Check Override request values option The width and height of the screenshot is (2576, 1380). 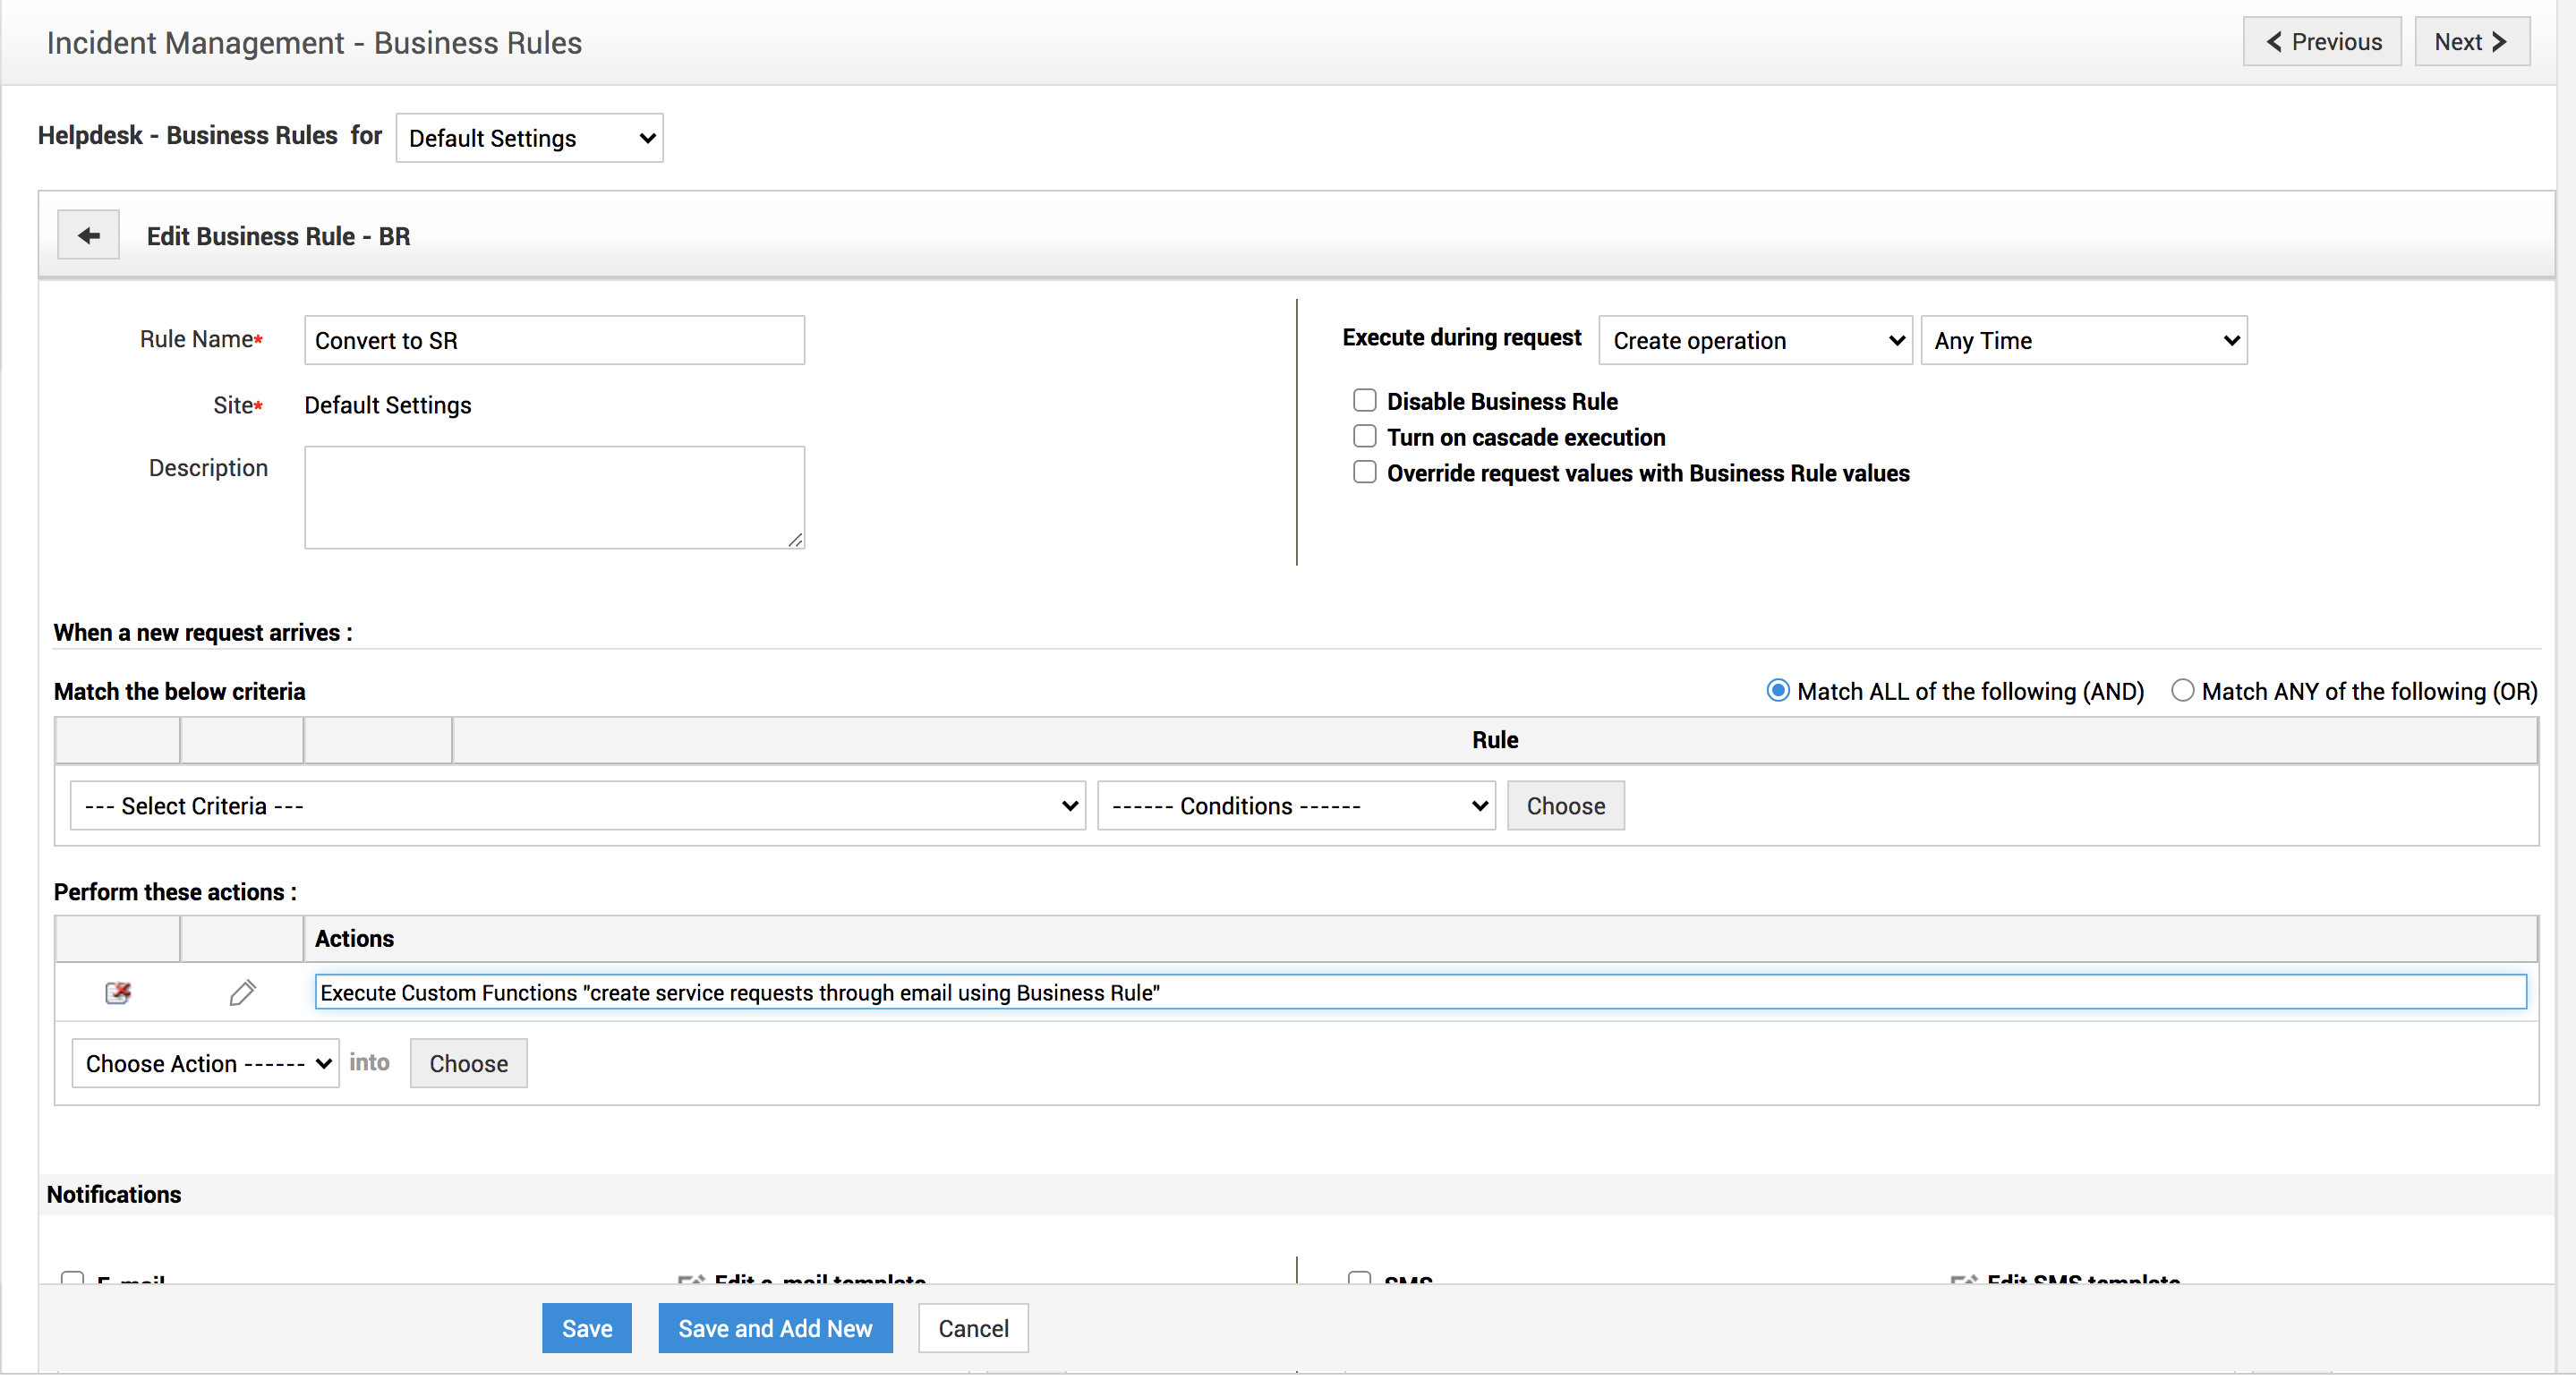pos(1365,473)
